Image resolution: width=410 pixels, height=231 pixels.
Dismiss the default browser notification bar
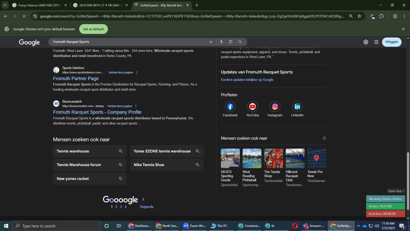pyautogui.click(x=403, y=29)
